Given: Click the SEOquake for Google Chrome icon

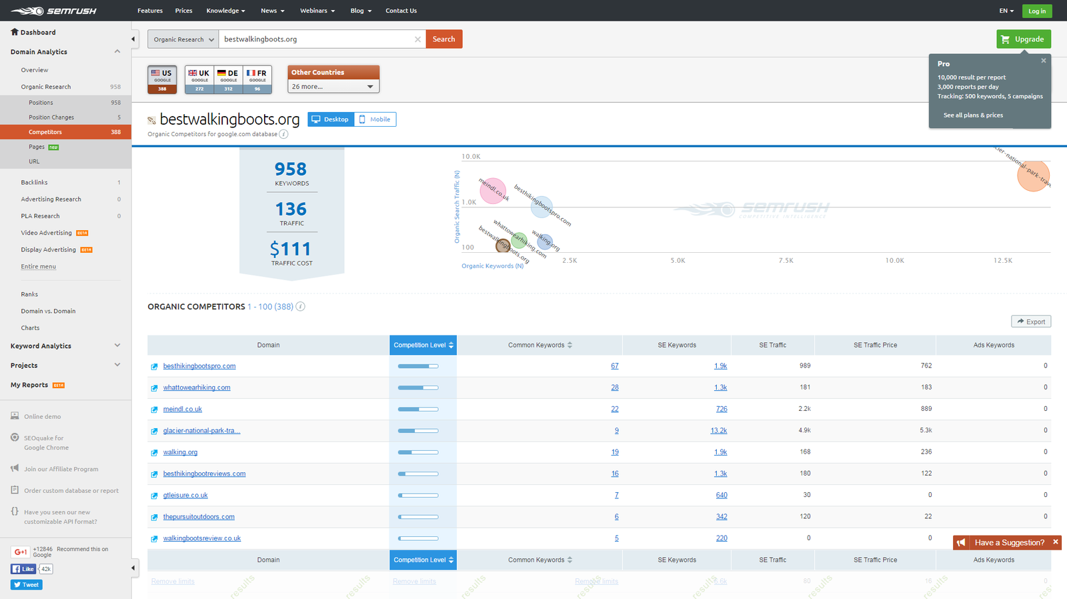Looking at the screenshot, I should 15,438.
